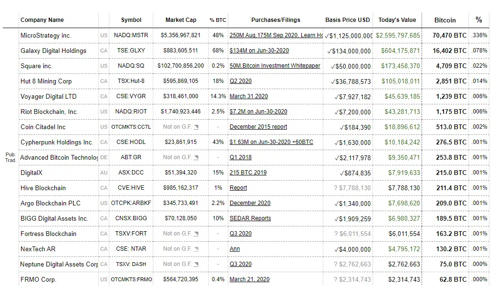The height and width of the screenshot is (286, 497).
Task: Click arrow icon in Fortress Blockchain Market Cap cell
Action: coord(196,234)
